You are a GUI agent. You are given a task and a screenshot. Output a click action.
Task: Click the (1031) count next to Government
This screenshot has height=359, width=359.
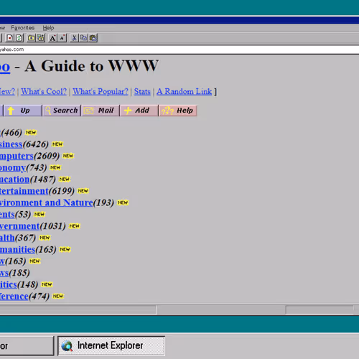[52, 226]
